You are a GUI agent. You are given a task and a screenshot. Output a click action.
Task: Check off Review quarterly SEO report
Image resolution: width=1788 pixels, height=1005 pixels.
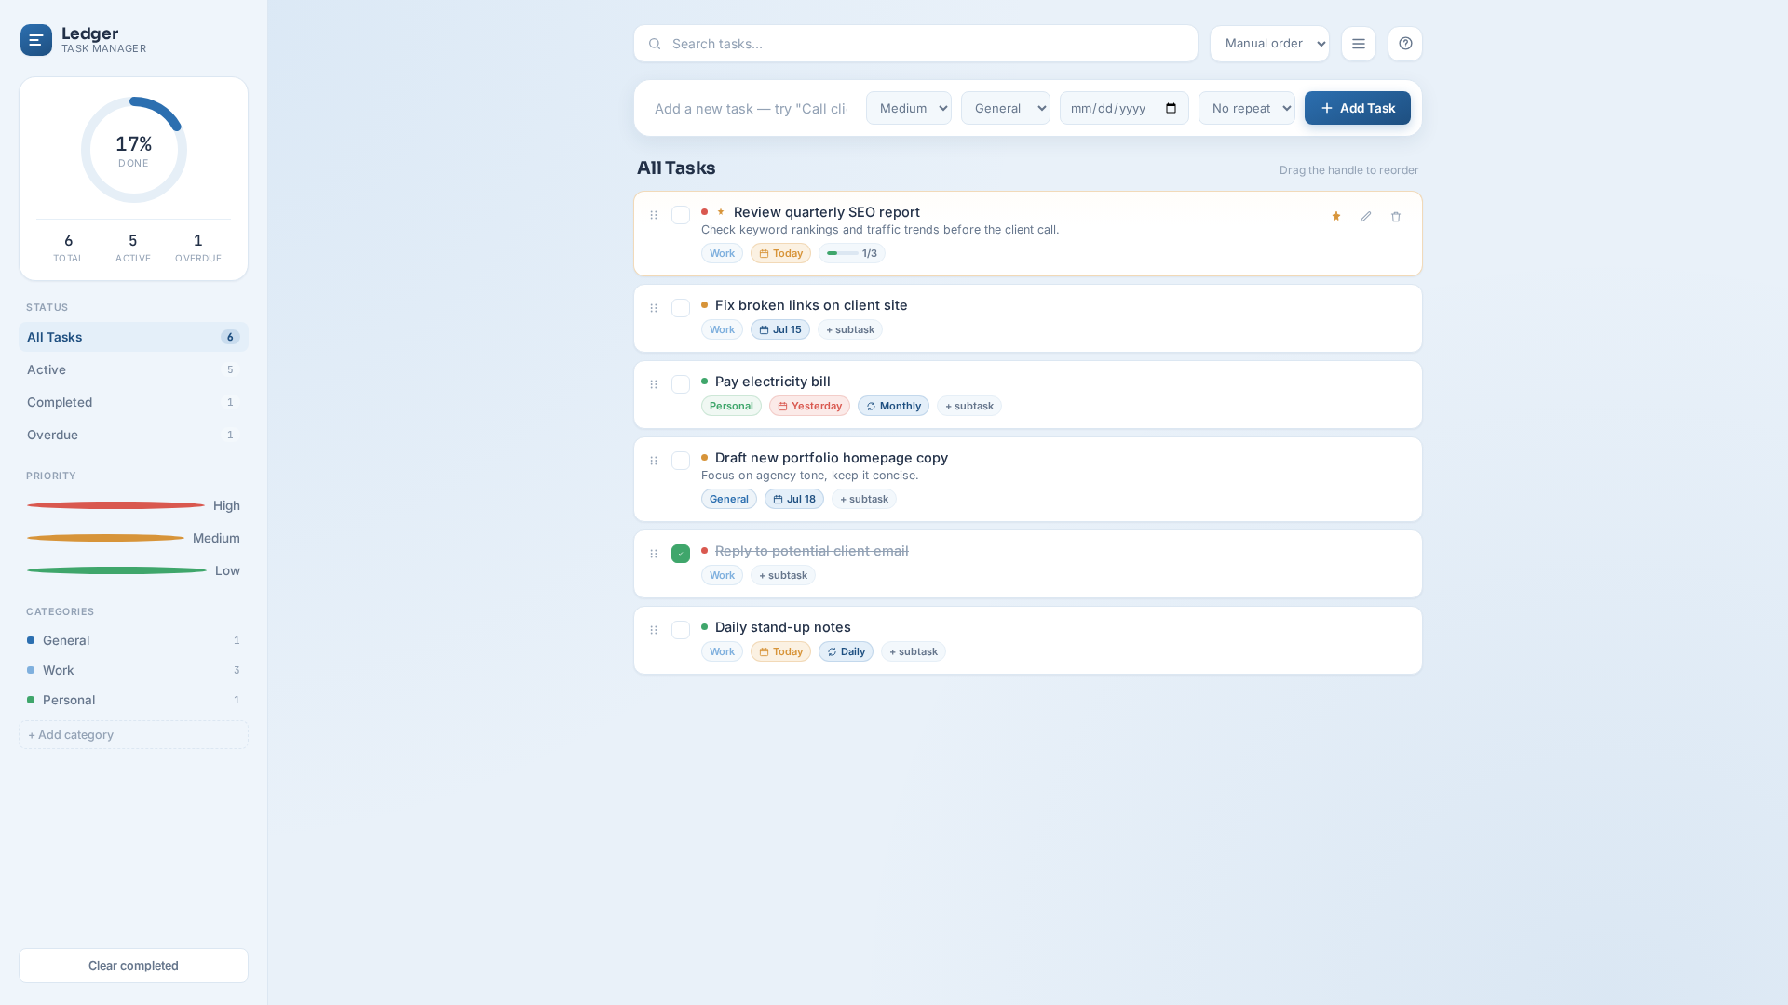(681, 215)
